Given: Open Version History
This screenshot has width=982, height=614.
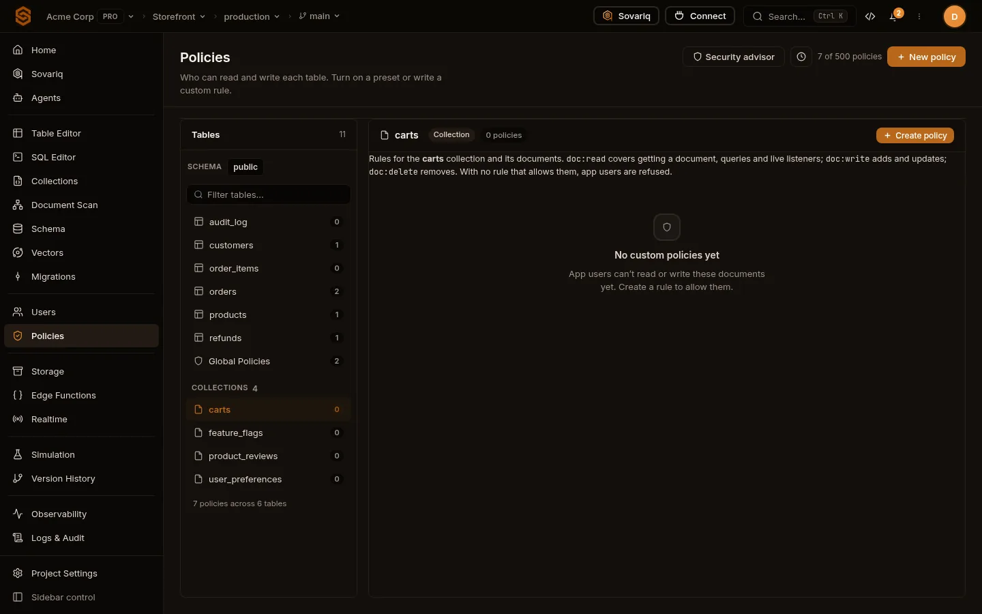Looking at the screenshot, I should click(81, 478).
